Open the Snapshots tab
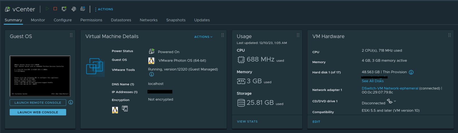Image resolution: width=458 pixels, height=133 pixels. point(176,20)
